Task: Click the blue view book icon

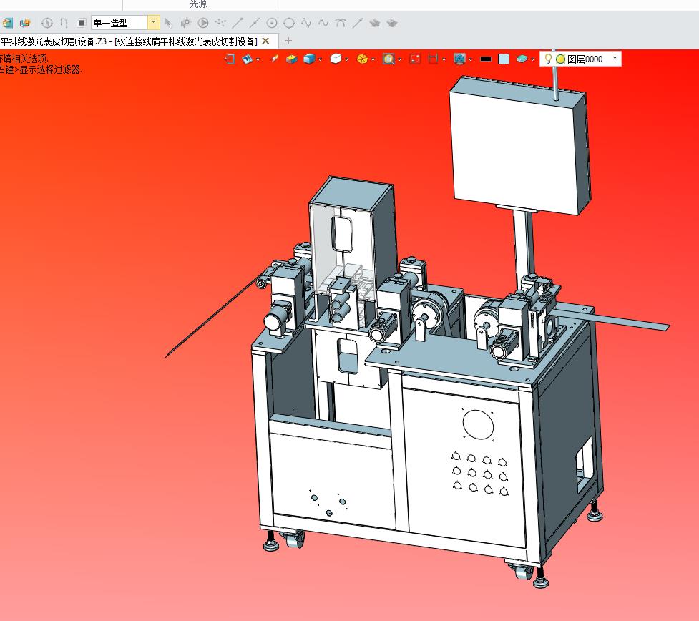Action: 247,59
